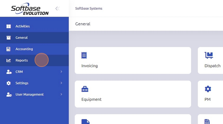Click the Reports chart icon

(x=9, y=60)
